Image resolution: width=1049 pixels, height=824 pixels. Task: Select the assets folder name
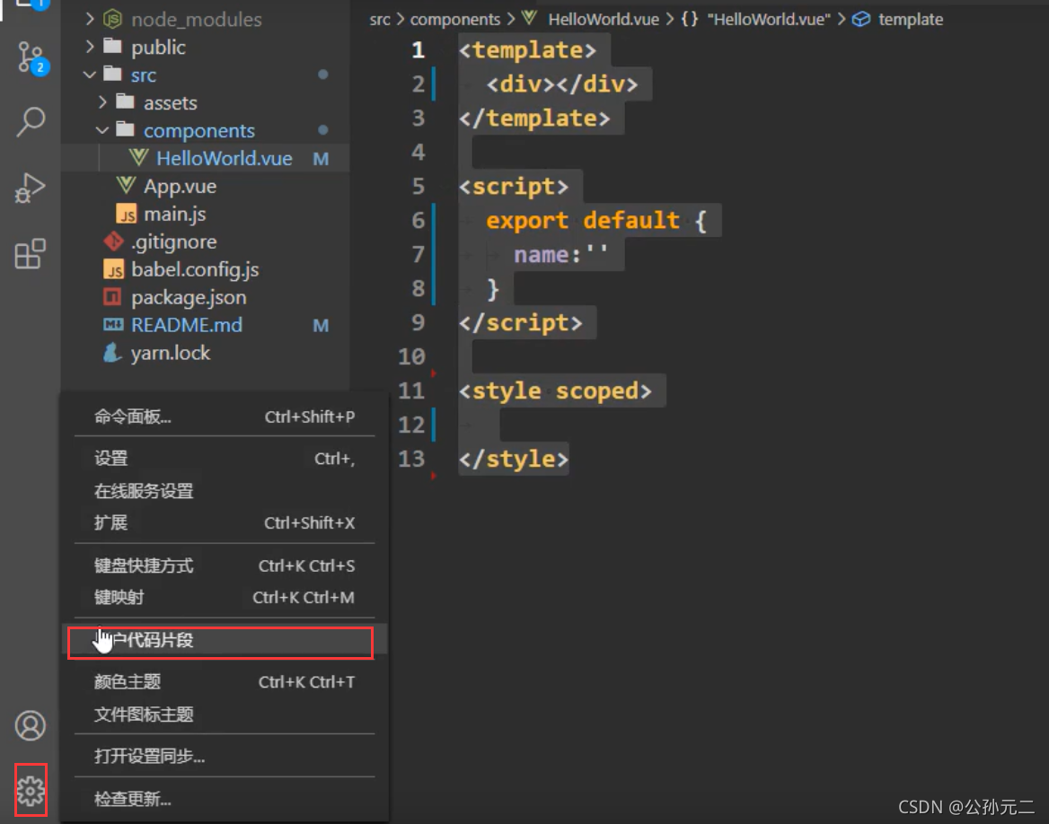[171, 103]
